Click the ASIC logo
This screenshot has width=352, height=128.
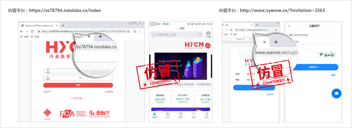[x=47, y=114]
